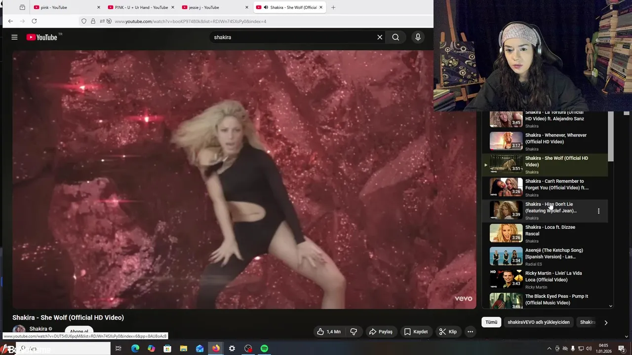Open options for Hips Don't Lie item
632x355 pixels.
[598, 211]
